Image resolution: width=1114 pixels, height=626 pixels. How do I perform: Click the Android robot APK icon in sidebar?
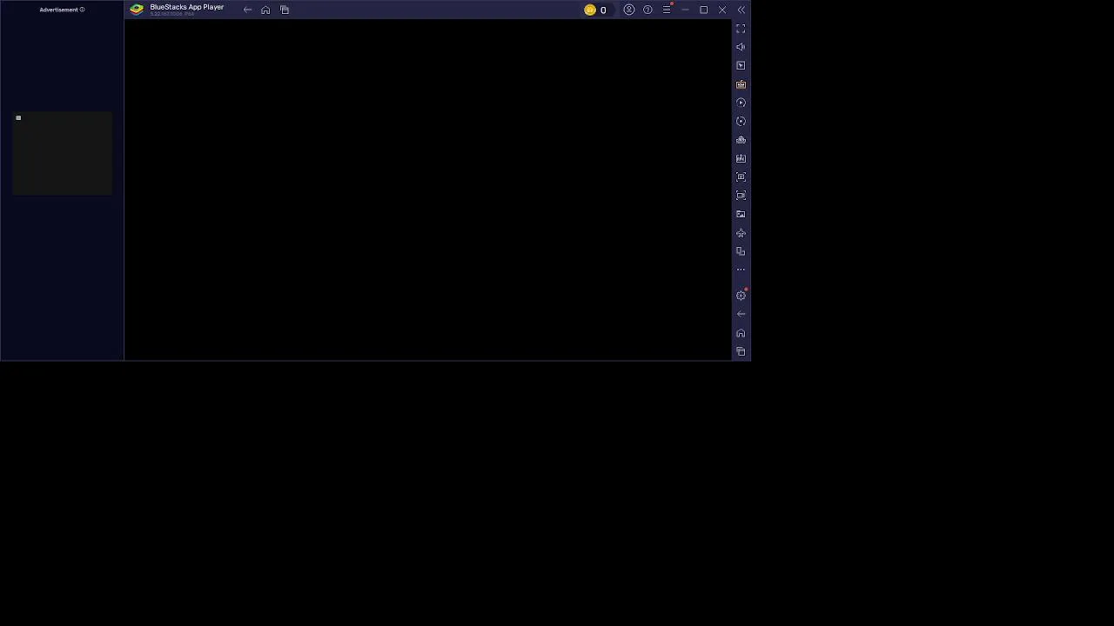coord(741,140)
